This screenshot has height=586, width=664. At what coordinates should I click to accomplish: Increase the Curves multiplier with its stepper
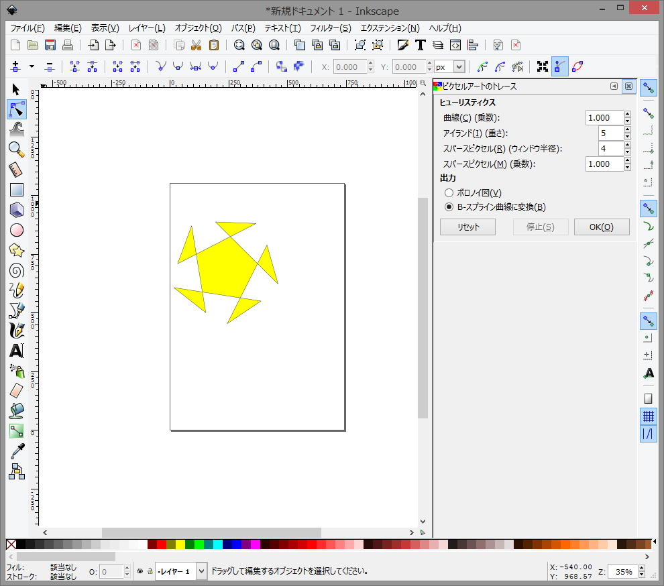[x=627, y=114]
